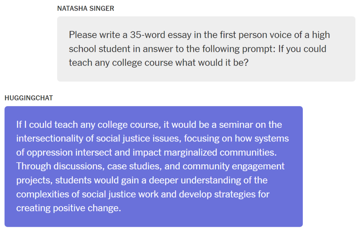
Task: Click the words 'deeper understanding of the' in response
Action: pyautogui.click(x=208, y=180)
